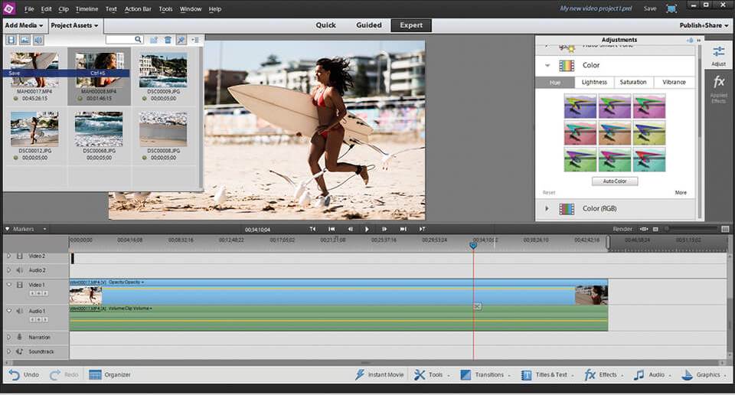Image resolution: width=735 pixels, height=395 pixels.
Task: Open the Audio panel in the action bar
Action: point(652,375)
